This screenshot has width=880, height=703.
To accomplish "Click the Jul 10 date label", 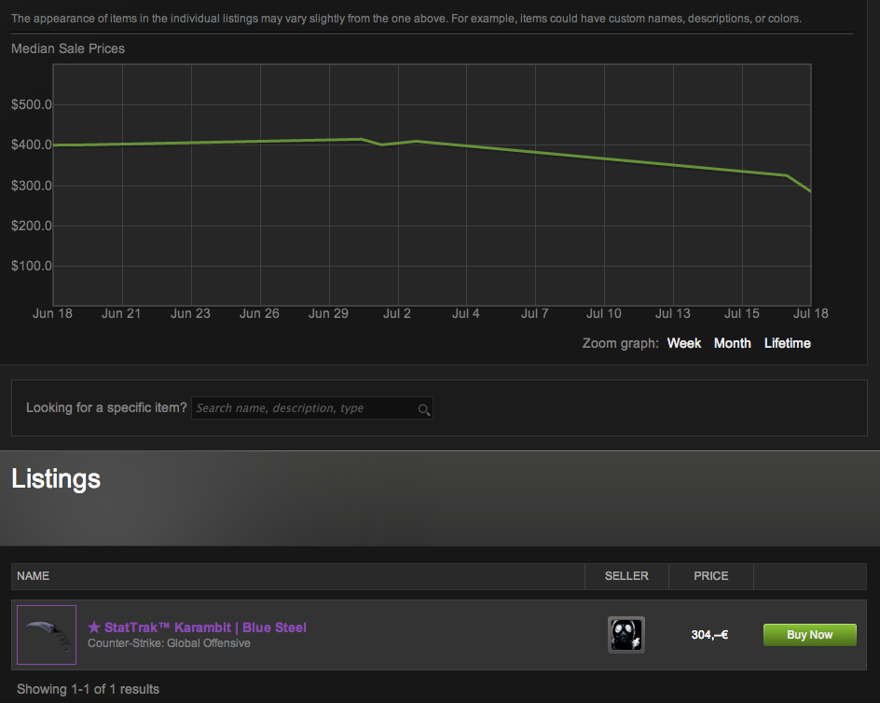I will 604,313.
